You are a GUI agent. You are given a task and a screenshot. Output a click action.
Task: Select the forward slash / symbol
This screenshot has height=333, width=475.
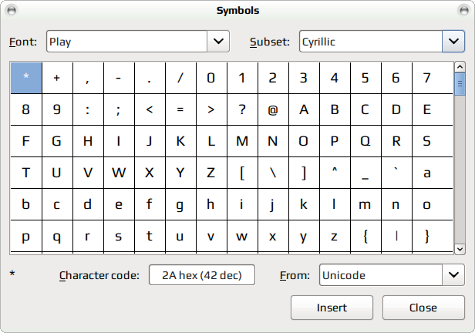click(x=180, y=78)
